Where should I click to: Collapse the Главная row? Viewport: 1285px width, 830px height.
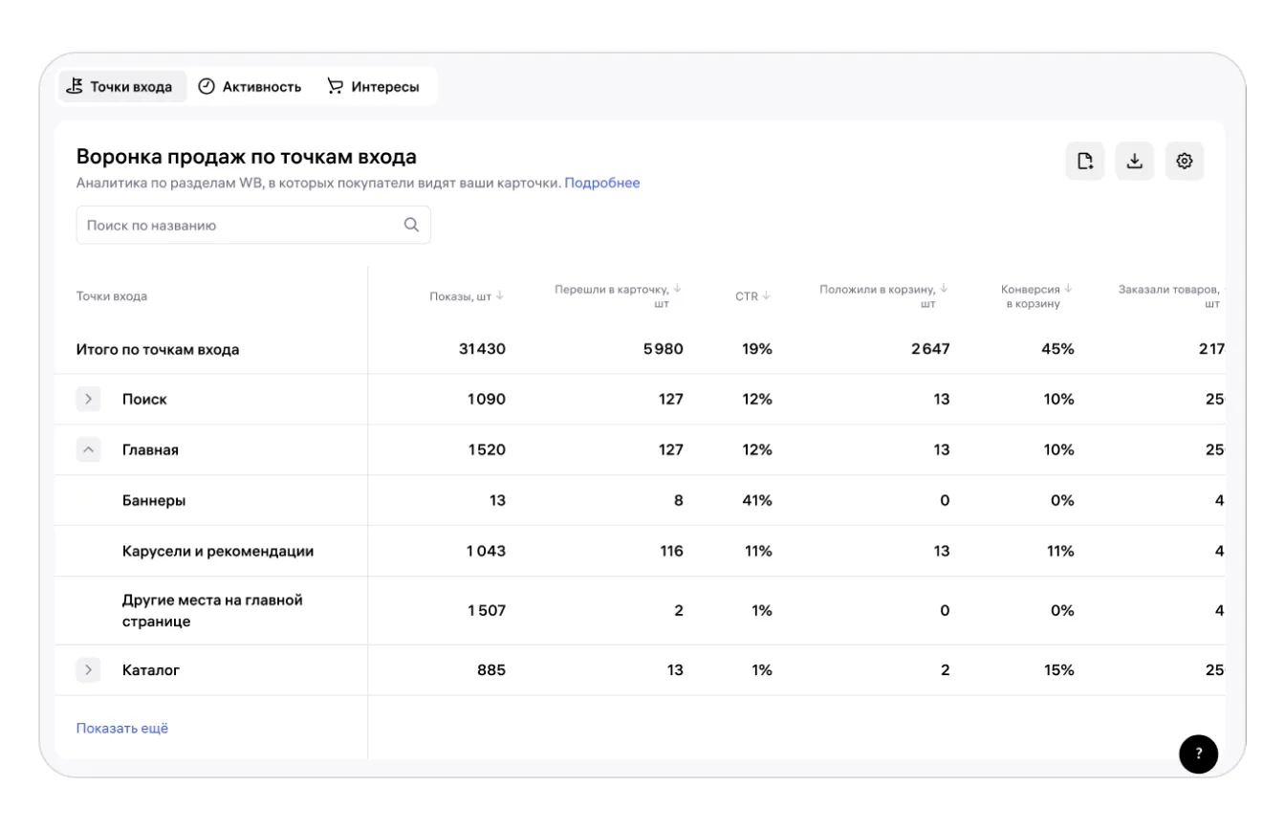pos(88,449)
